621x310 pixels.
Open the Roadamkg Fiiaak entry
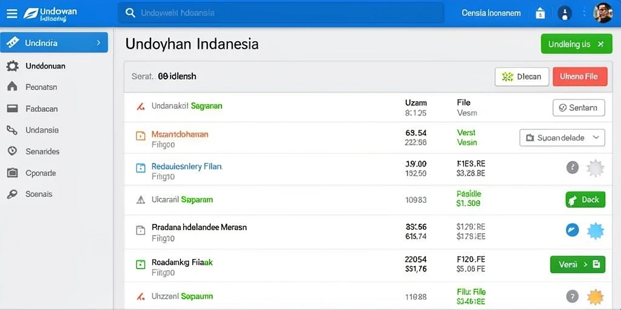click(x=182, y=262)
